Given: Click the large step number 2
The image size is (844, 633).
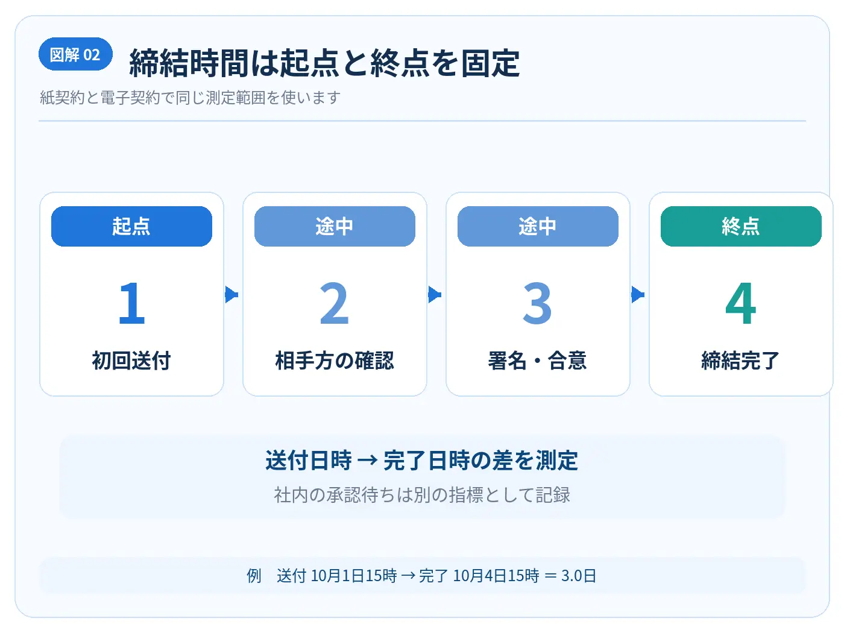Looking at the screenshot, I should [x=335, y=303].
